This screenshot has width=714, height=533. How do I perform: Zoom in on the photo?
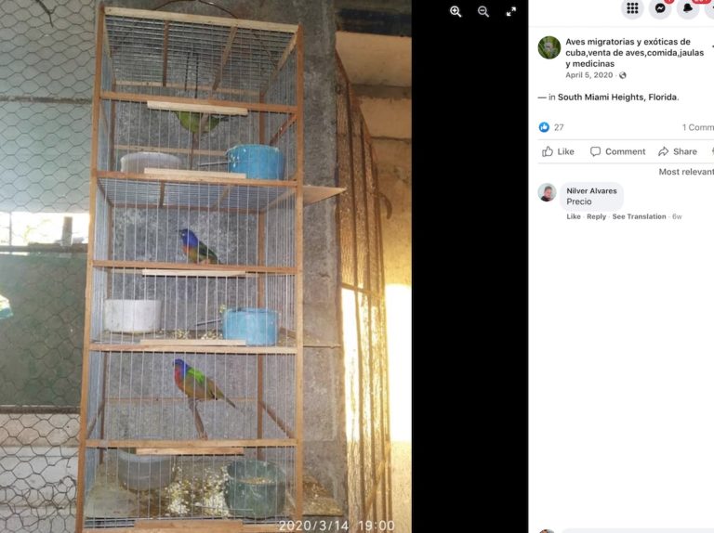click(x=456, y=12)
